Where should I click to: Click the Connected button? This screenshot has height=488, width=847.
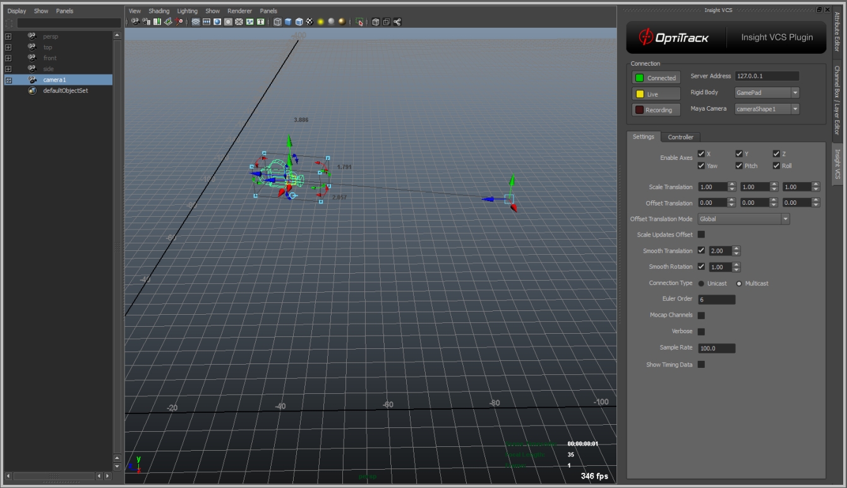[656, 78]
